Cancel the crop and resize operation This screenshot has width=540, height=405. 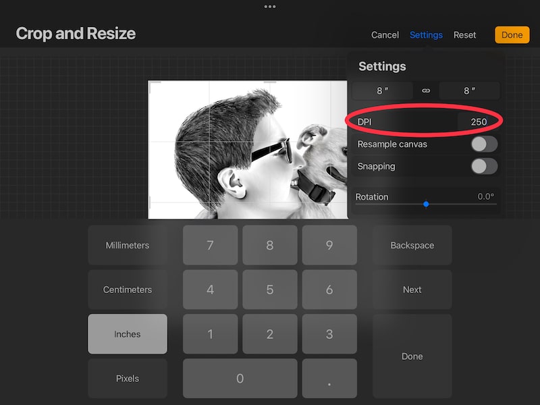[x=385, y=34]
